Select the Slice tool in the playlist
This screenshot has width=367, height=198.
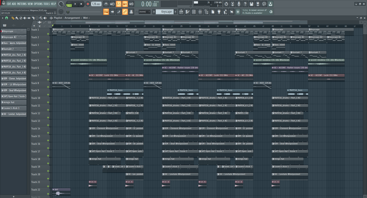pyautogui.click(x=33, y=18)
